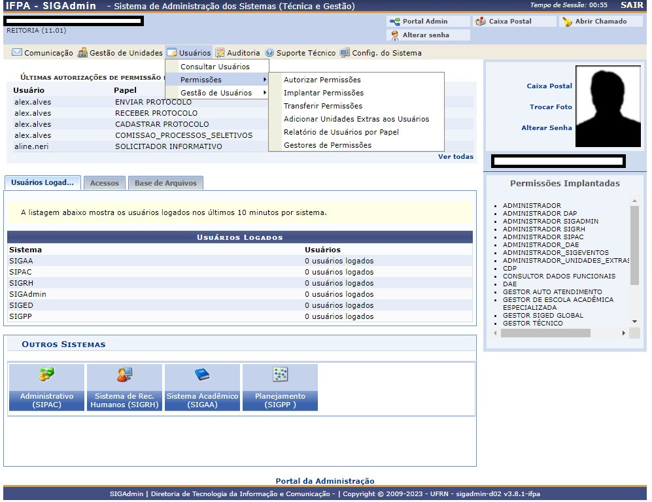
Task: Choose Adicionar Unidades Extras aos Usuários
Action: pyautogui.click(x=356, y=119)
